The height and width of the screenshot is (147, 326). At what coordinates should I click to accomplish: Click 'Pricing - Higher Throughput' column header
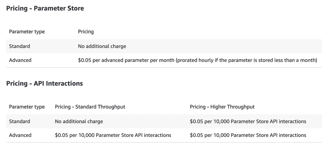222,107
